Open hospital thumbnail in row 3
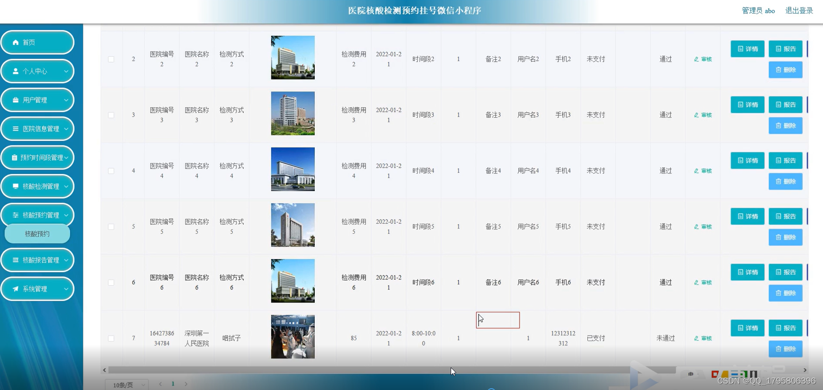Viewport: 823px width, 390px height. pos(293,113)
